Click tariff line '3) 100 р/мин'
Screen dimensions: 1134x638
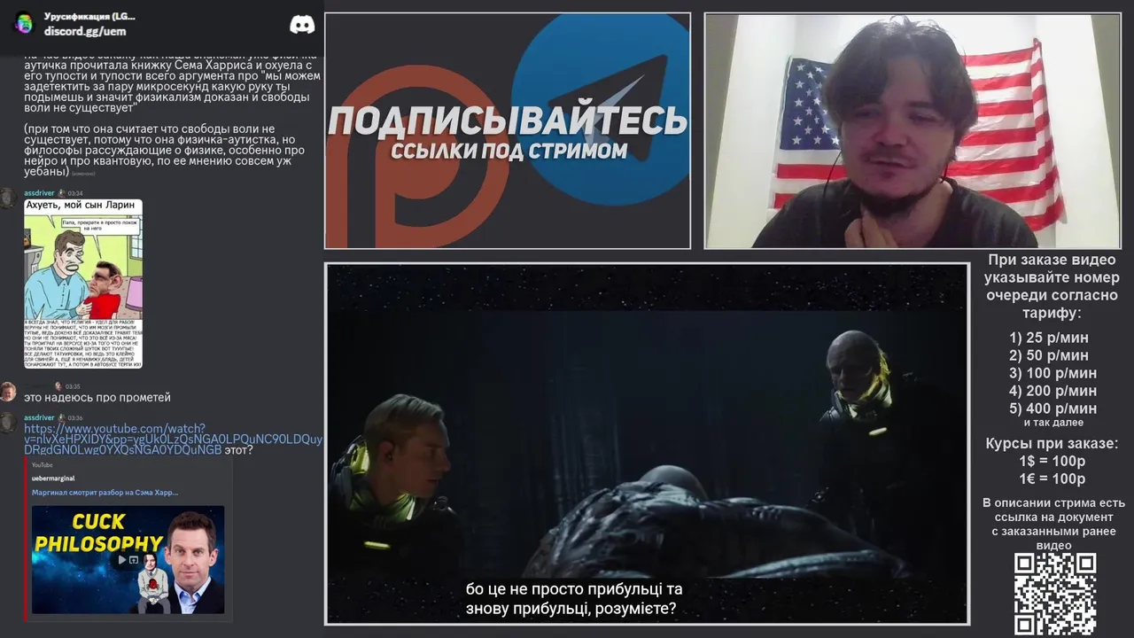pyautogui.click(x=1052, y=373)
